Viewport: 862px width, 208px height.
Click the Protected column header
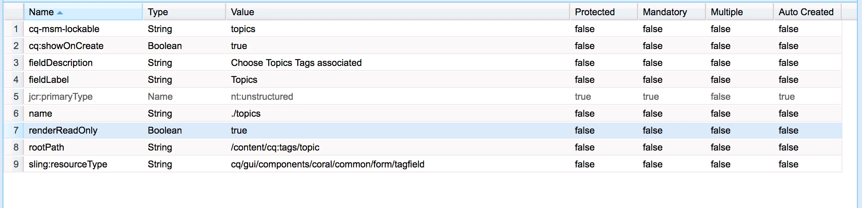click(x=603, y=12)
